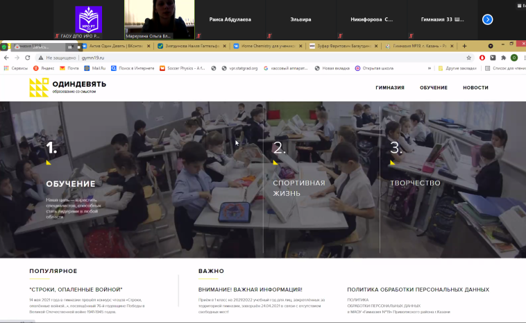Viewport: 526px width, 323px height.
Task: Open the Почта bookmark
Action: [x=69, y=68]
